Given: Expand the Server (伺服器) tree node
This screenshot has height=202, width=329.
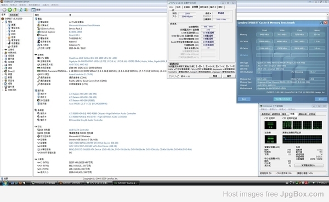Looking at the screenshot, I should [3, 56].
